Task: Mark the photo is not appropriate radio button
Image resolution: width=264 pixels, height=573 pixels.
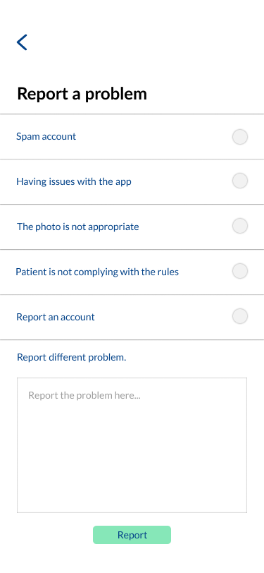Action: click(x=240, y=226)
